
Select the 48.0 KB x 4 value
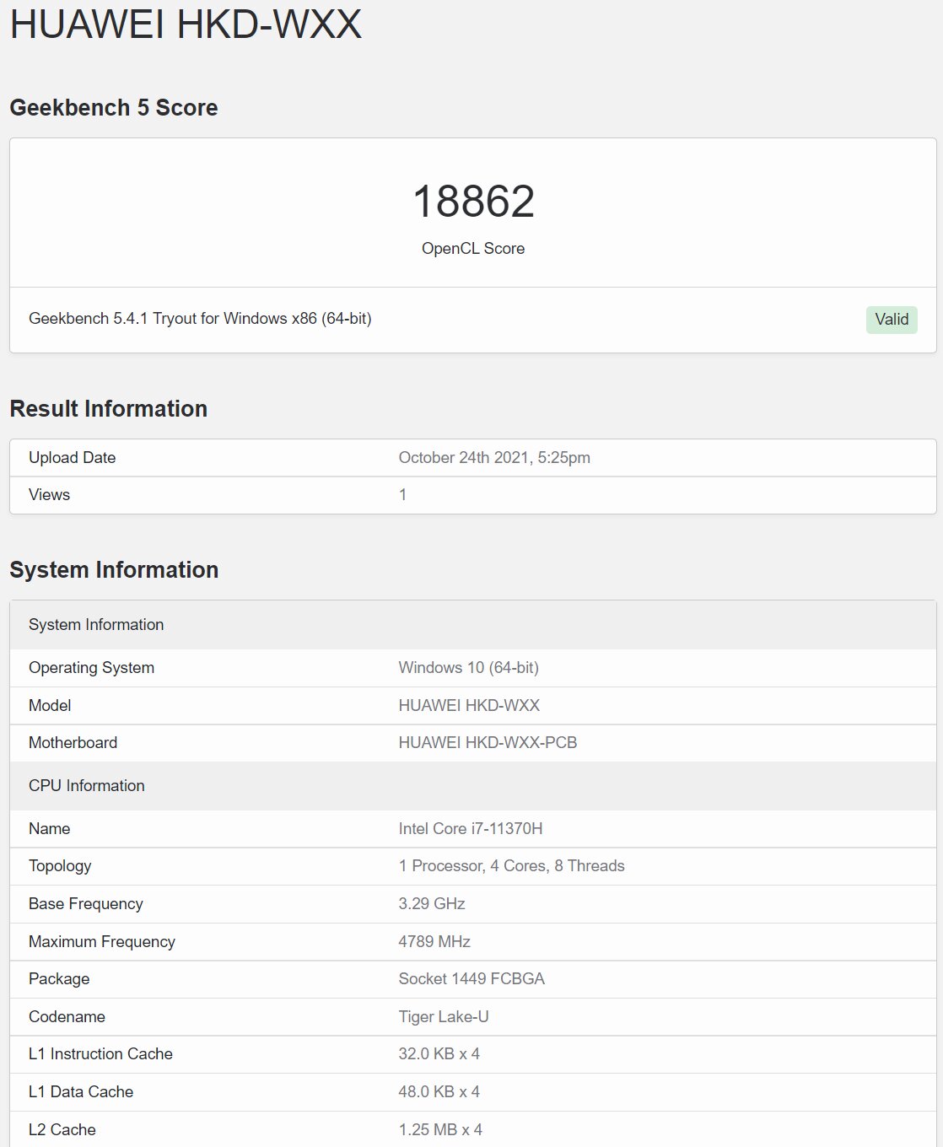point(439,1091)
